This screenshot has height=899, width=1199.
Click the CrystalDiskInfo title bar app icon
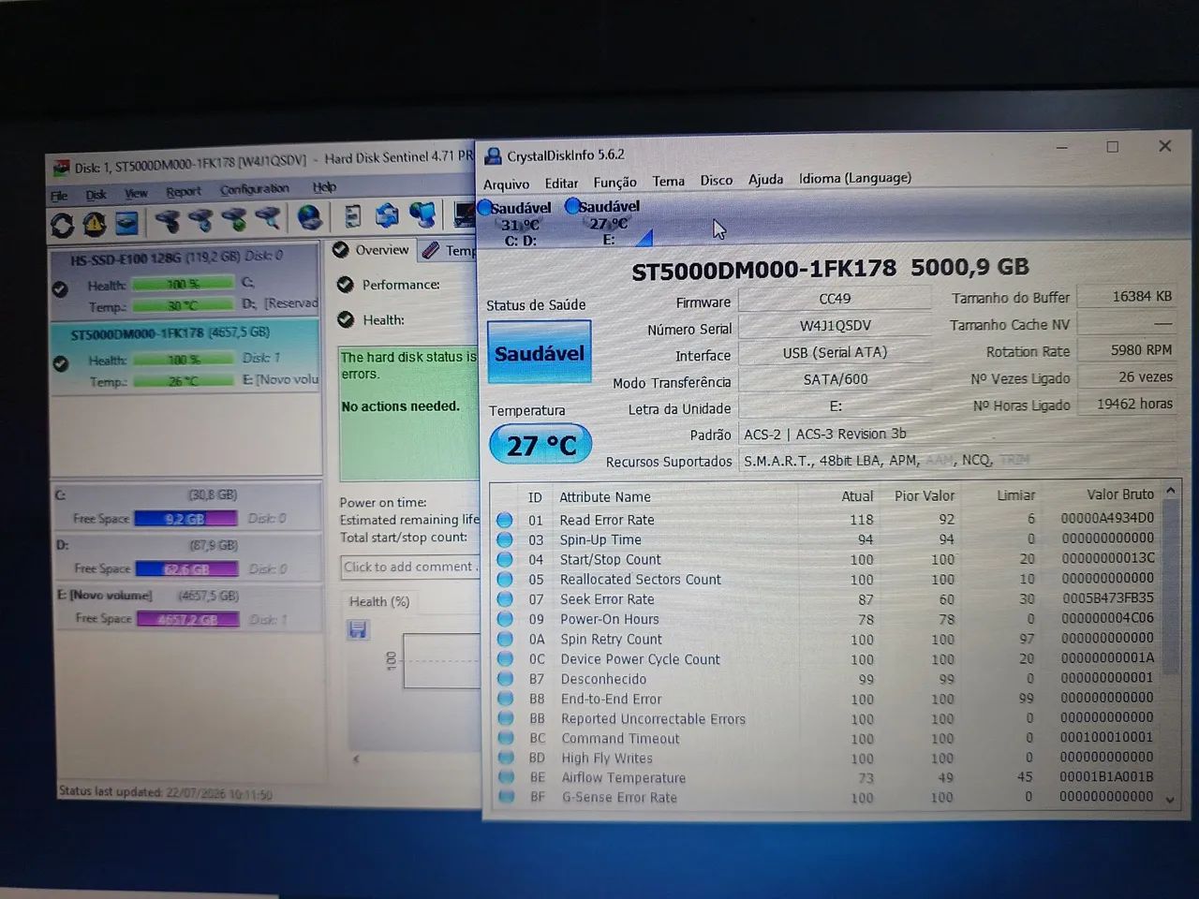493,155
